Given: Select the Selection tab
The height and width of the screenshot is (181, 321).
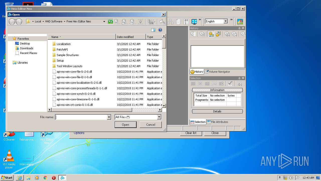Looking at the screenshot, I should pos(198,122).
